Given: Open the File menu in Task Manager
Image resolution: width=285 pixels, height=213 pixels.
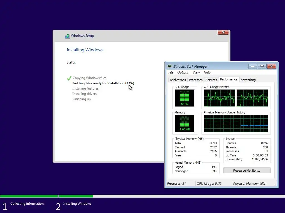Looking at the screenshot, I should coord(171,72).
